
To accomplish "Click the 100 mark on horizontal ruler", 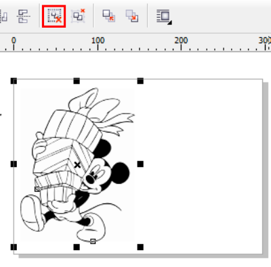I will pyautogui.click(x=98, y=41).
